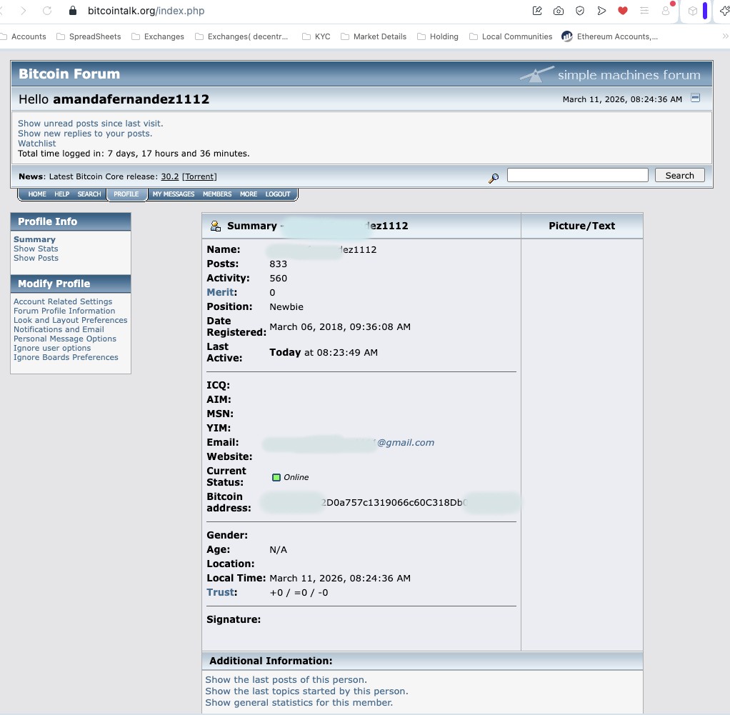Viewport: 730px width, 715px height.
Task: Open the Market Details bookmarks folder
Action: [x=374, y=36]
